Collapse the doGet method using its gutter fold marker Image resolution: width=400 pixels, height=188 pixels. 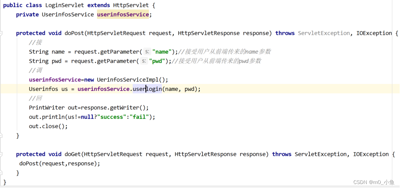[1, 154]
